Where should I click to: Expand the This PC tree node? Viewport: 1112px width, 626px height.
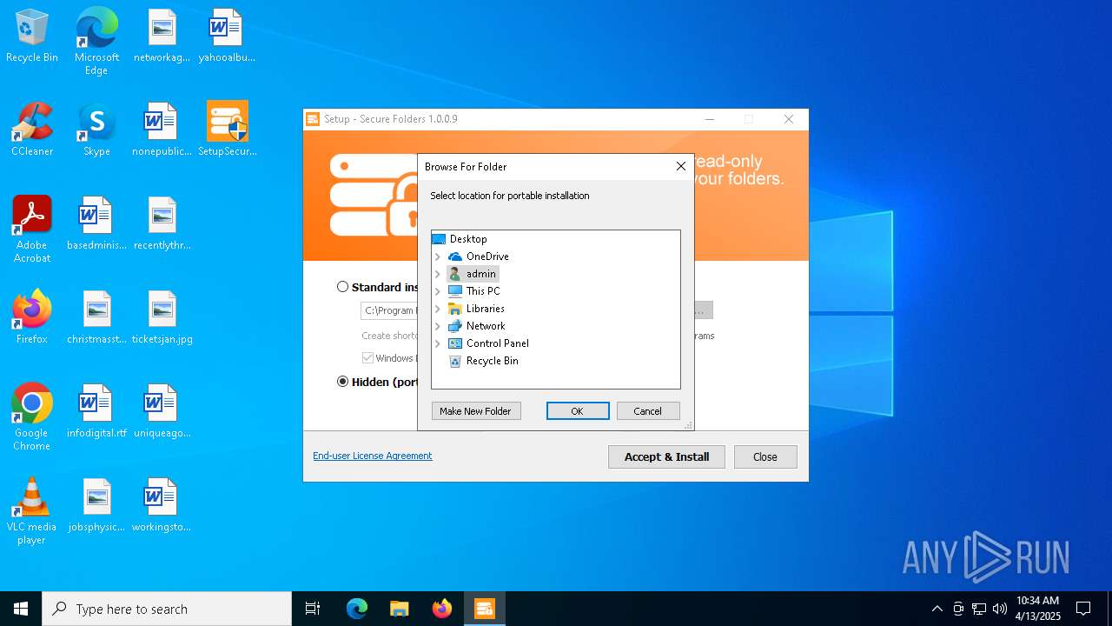[438, 291]
